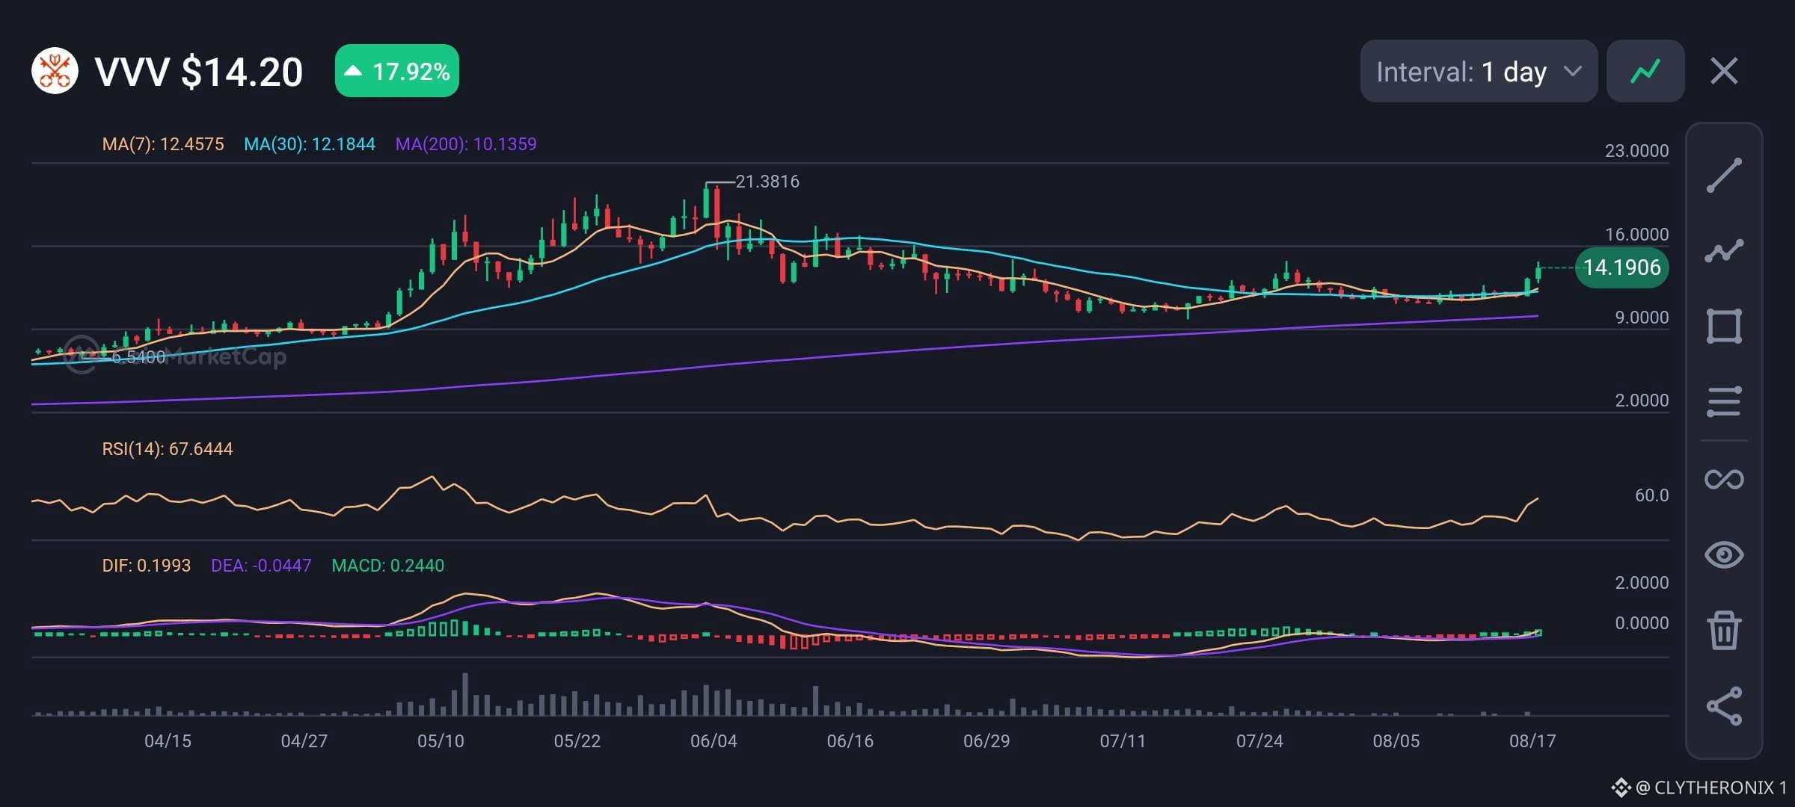The image size is (1795, 807).
Task: Open the Interval 1 day dropdown
Action: 1479,71
